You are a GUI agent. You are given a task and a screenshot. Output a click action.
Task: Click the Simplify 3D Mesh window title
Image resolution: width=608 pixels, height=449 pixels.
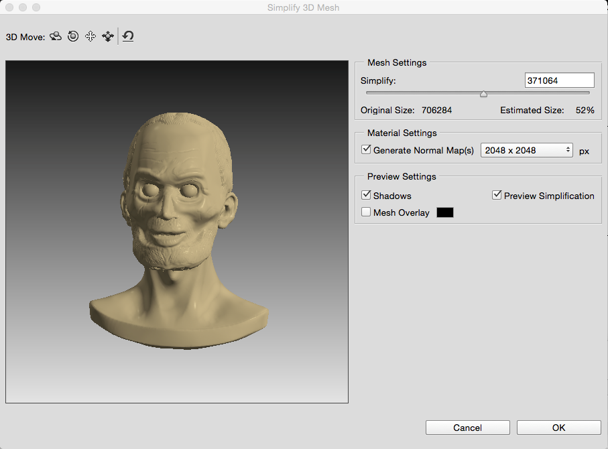point(303,7)
